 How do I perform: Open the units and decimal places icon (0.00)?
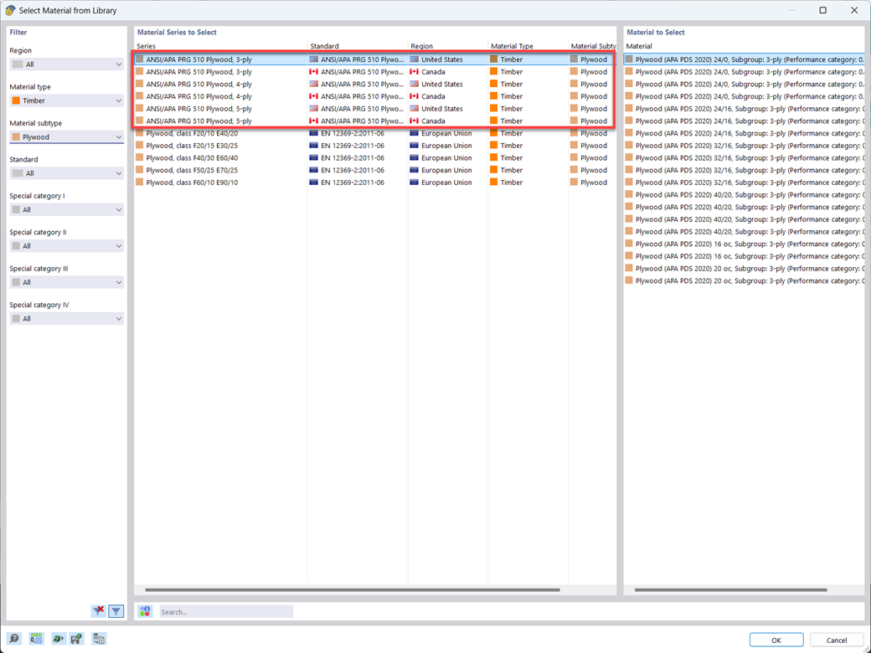(x=36, y=639)
